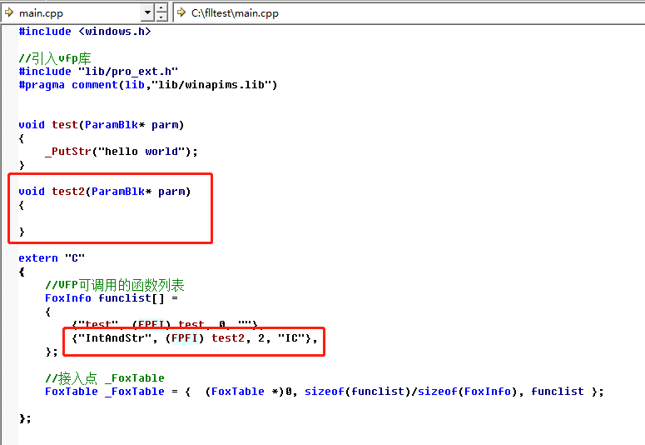
Task: Open the main.cpp file dropdown arrow
Action: click(x=147, y=12)
